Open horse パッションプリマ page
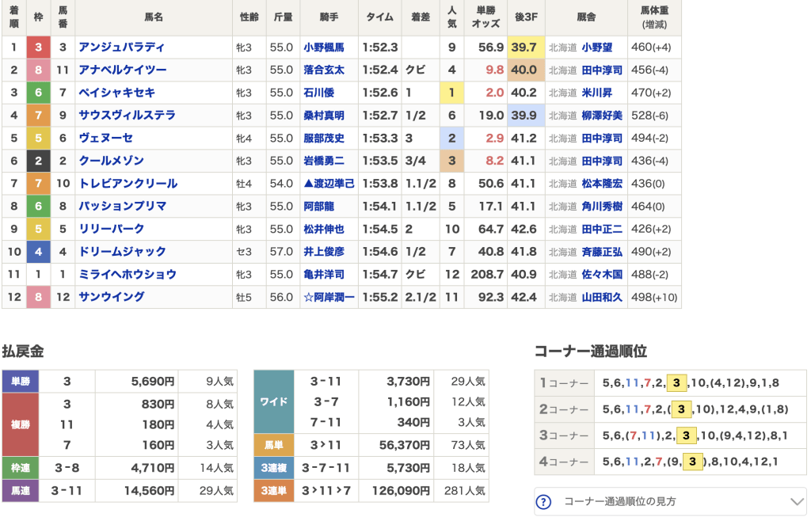Screen dimensions: 811x517 pos(123,207)
